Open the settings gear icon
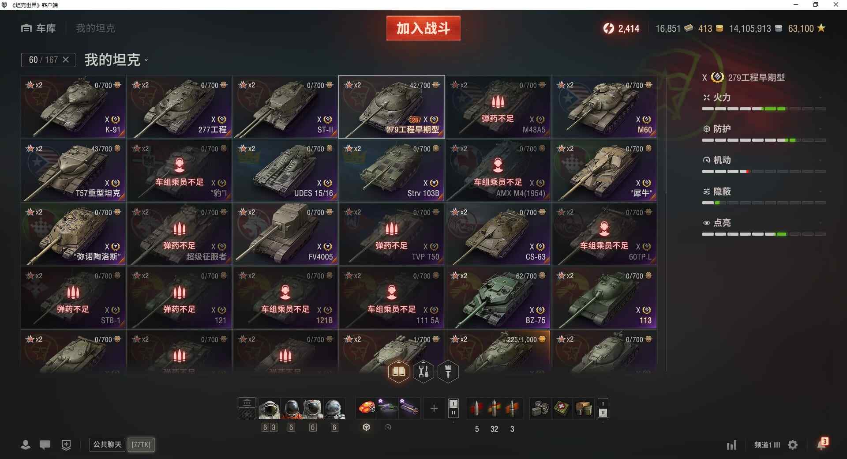 [793, 445]
